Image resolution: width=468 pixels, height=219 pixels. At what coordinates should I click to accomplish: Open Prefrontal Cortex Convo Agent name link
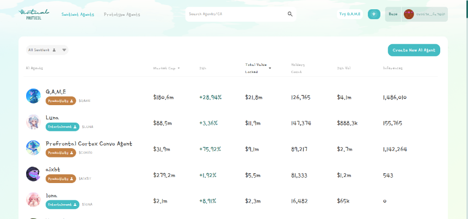coord(89,143)
